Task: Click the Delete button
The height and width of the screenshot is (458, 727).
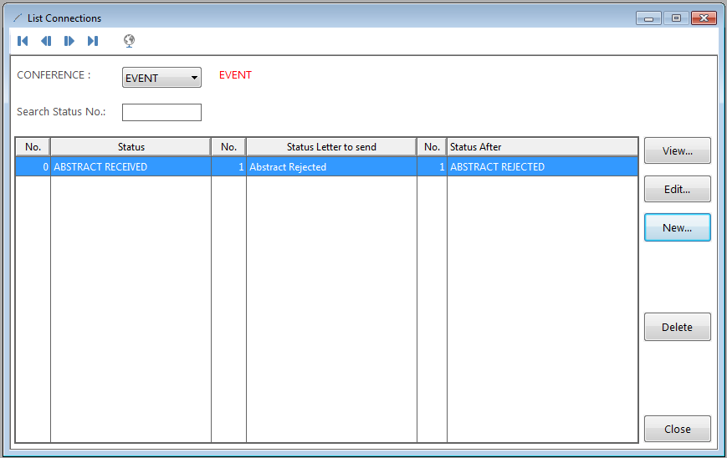Action: pyautogui.click(x=677, y=327)
